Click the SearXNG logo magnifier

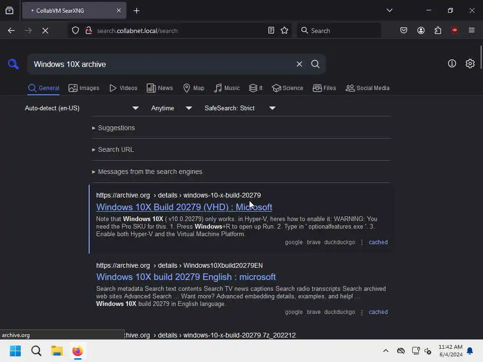(x=13, y=64)
